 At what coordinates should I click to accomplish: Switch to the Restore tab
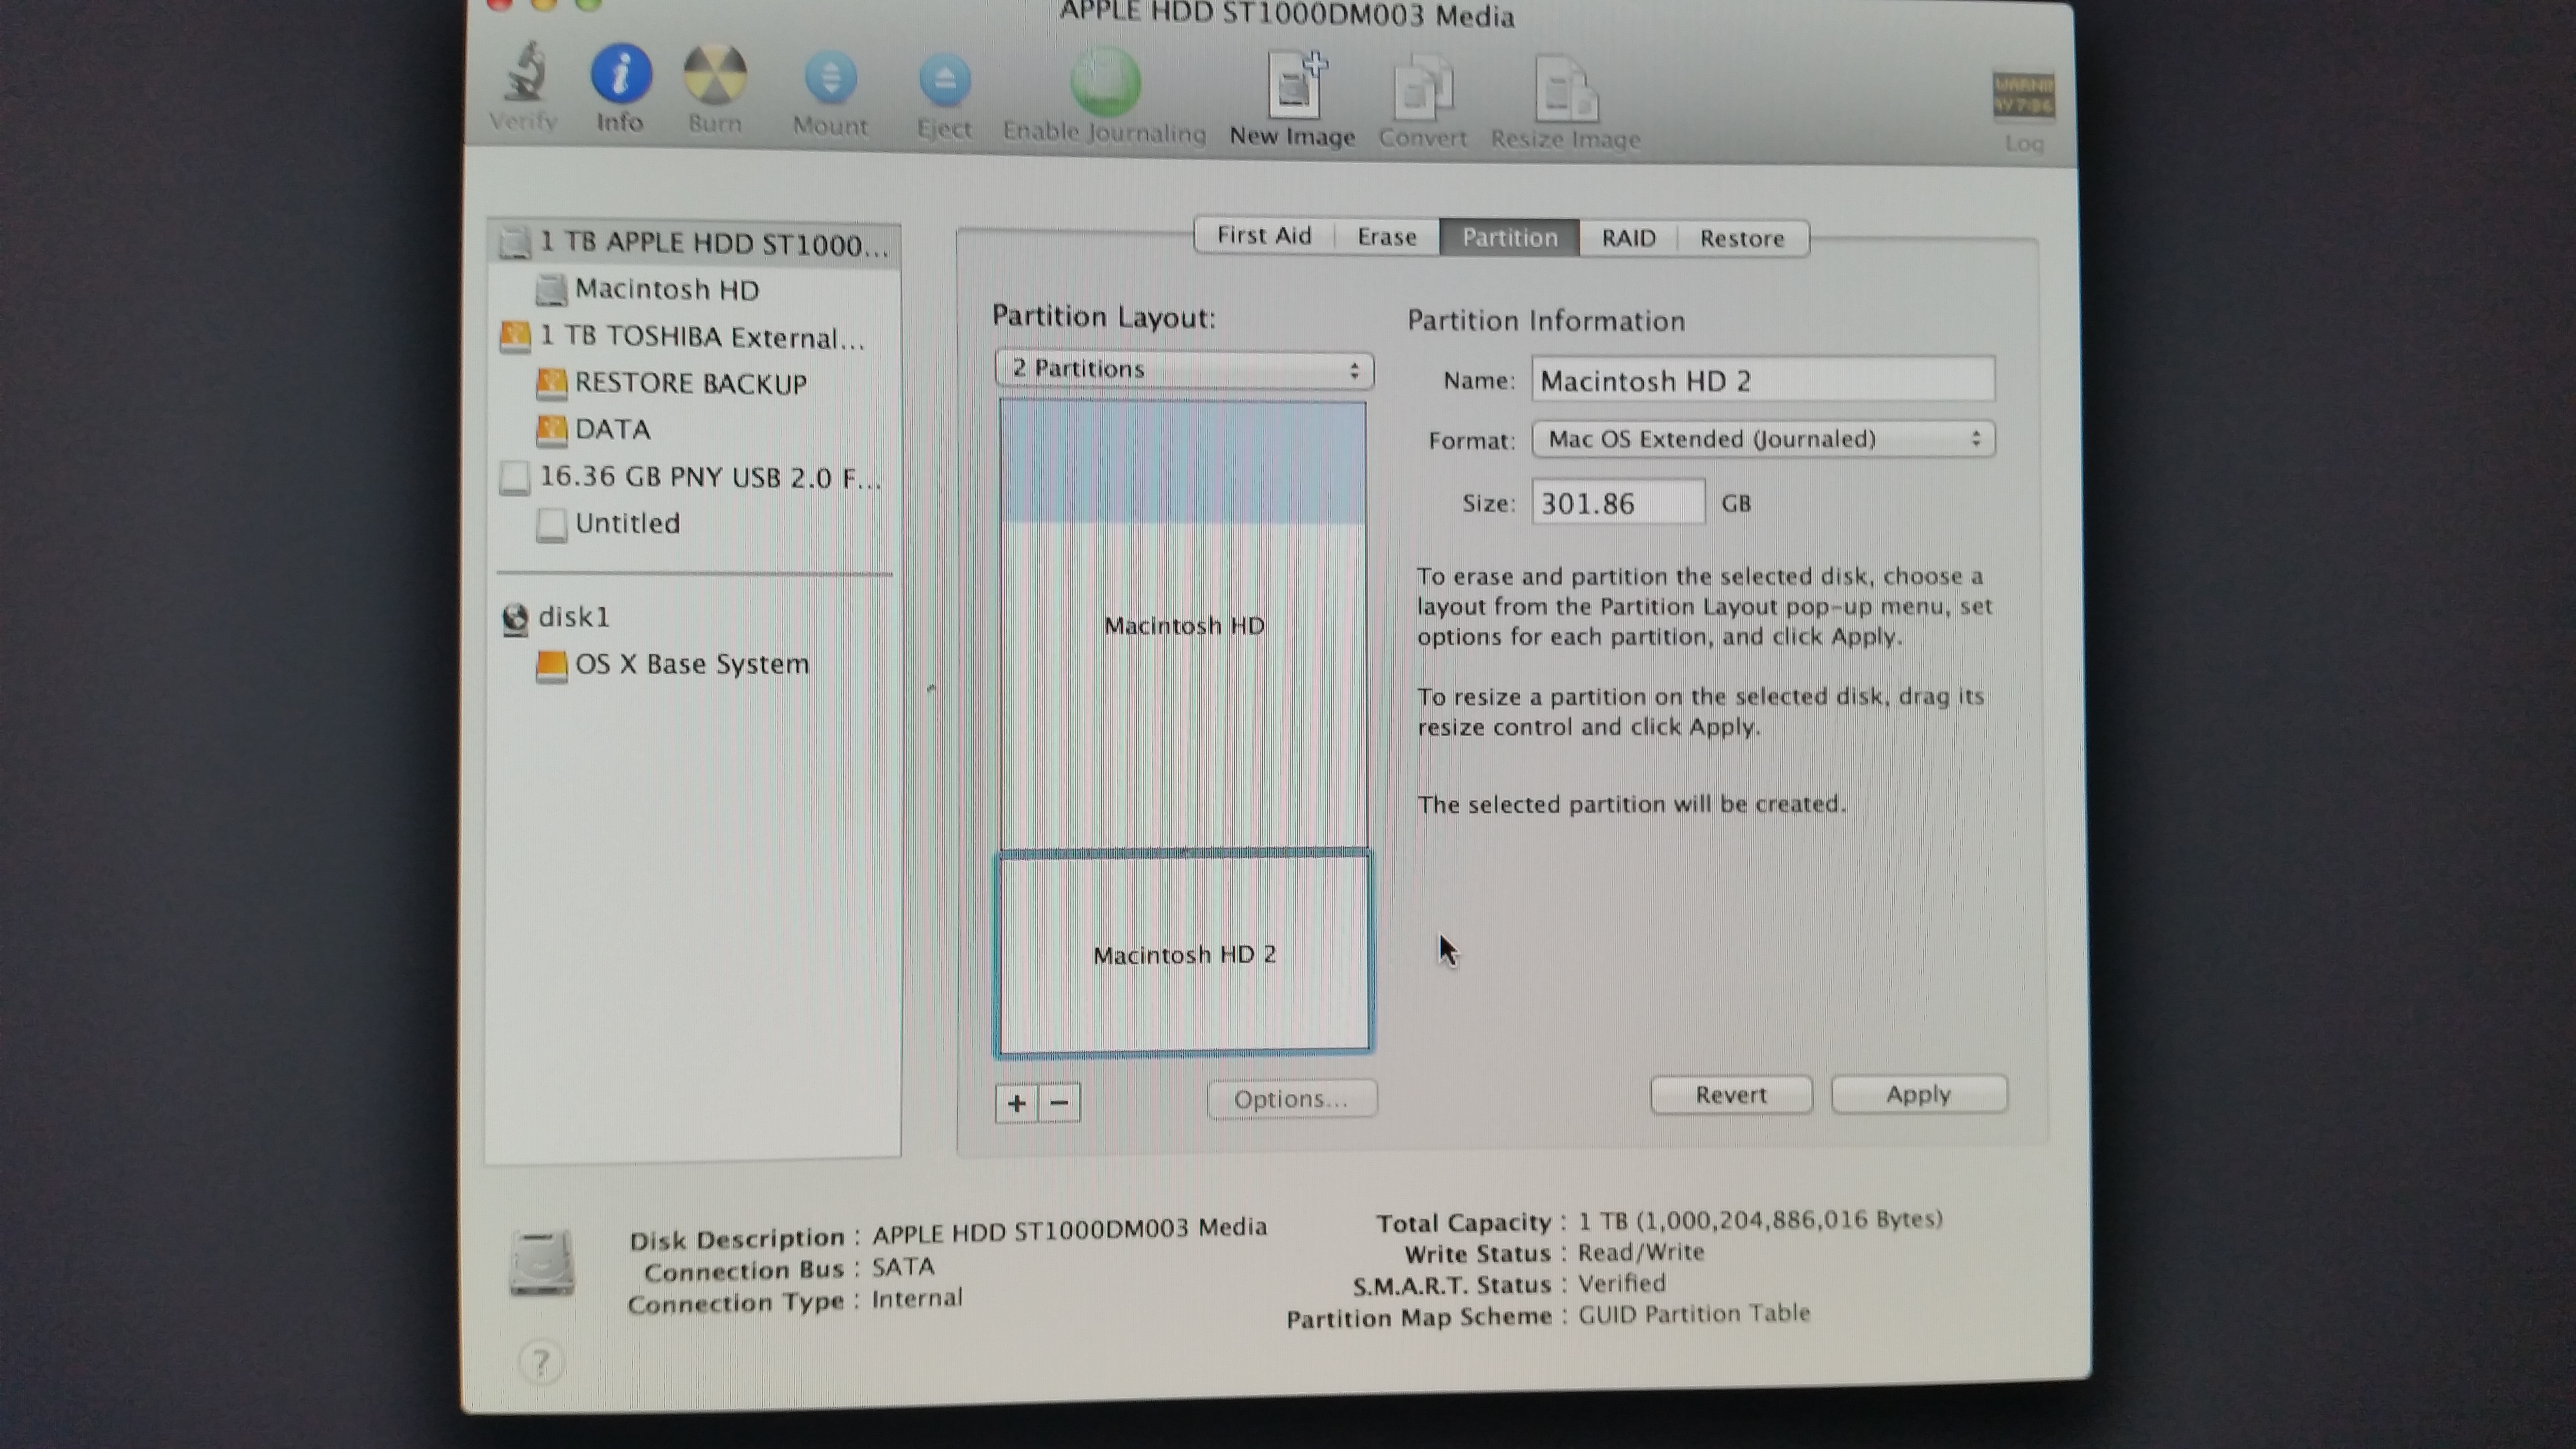tap(1742, 239)
